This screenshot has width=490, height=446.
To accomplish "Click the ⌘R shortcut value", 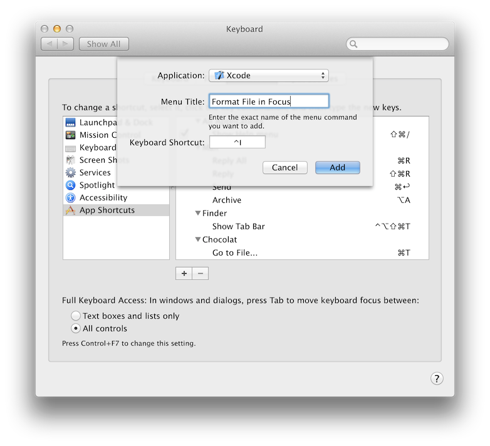I will pos(404,160).
